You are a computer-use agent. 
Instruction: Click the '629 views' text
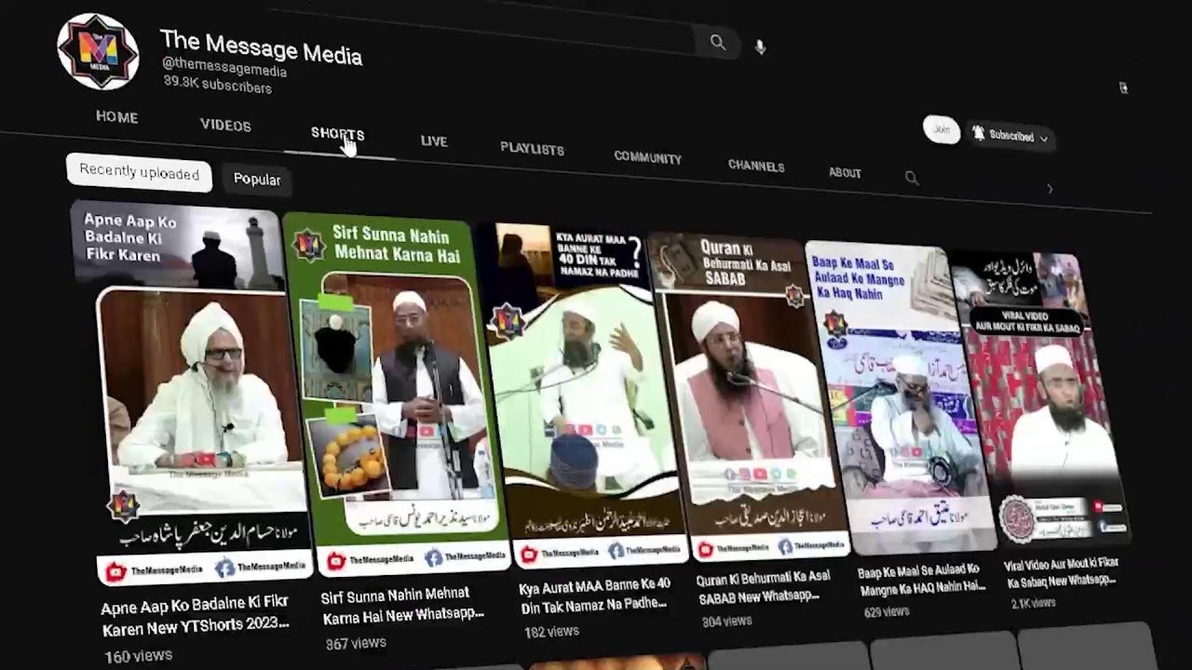[x=886, y=611]
